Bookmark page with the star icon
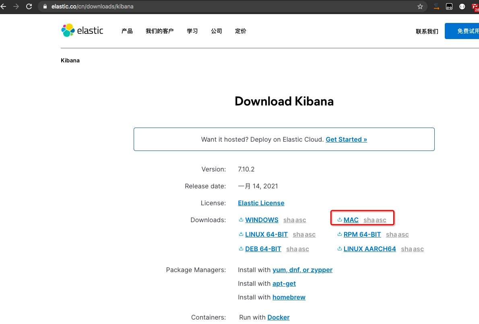Image resolution: width=479 pixels, height=324 pixels. pos(420,6)
